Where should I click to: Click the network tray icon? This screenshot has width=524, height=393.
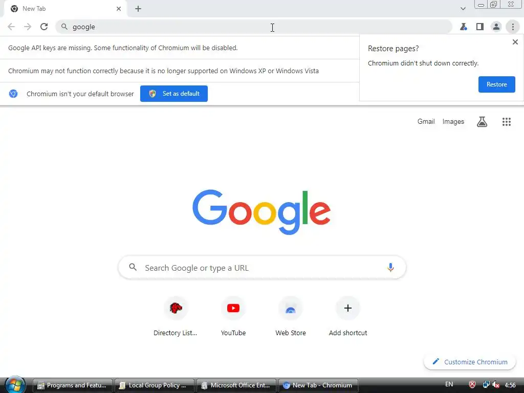point(486,385)
